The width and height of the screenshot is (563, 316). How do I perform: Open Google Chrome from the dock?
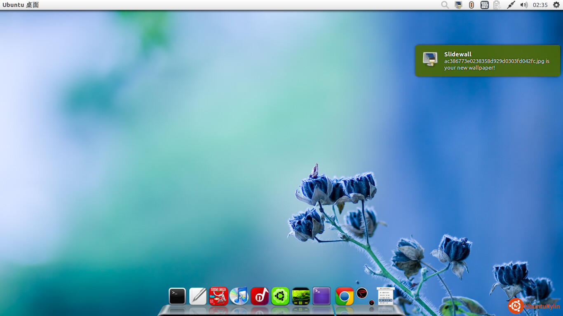point(345,296)
